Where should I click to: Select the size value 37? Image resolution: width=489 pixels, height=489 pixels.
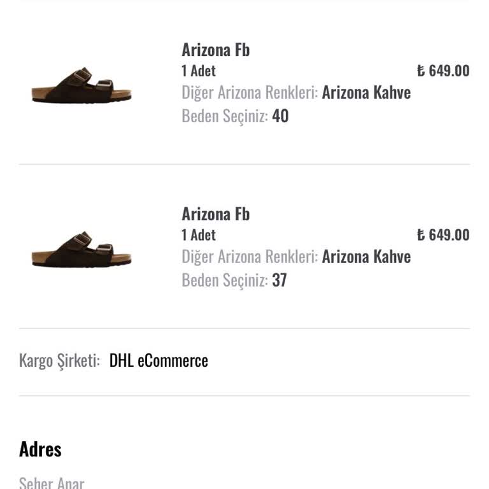click(x=280, y=281)
